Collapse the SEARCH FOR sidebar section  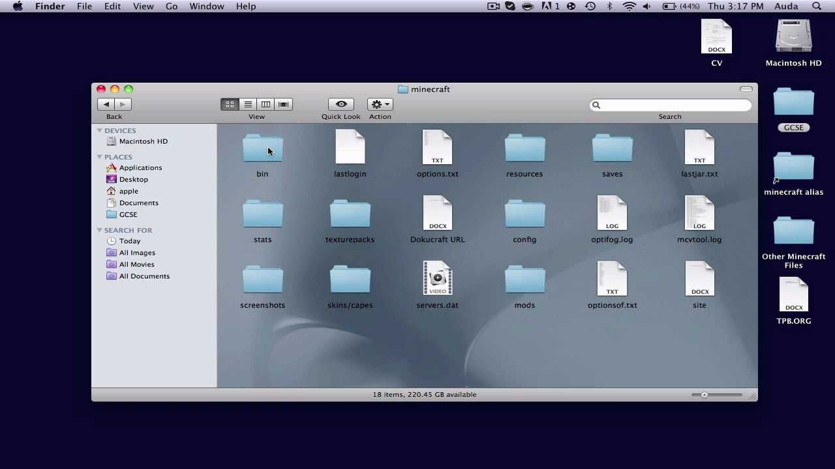100,230
